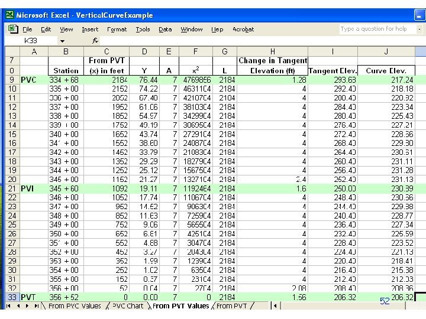Select column D header
426x319 pixels.
[144, 51]
